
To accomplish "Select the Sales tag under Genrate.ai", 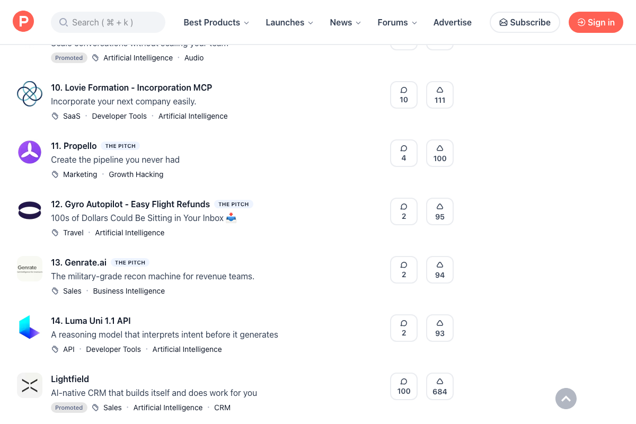I will [x=72, y=291].
